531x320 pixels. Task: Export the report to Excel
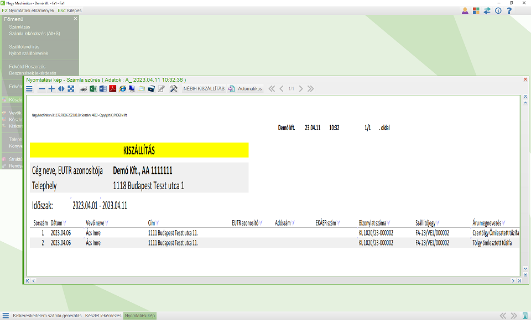93,89
